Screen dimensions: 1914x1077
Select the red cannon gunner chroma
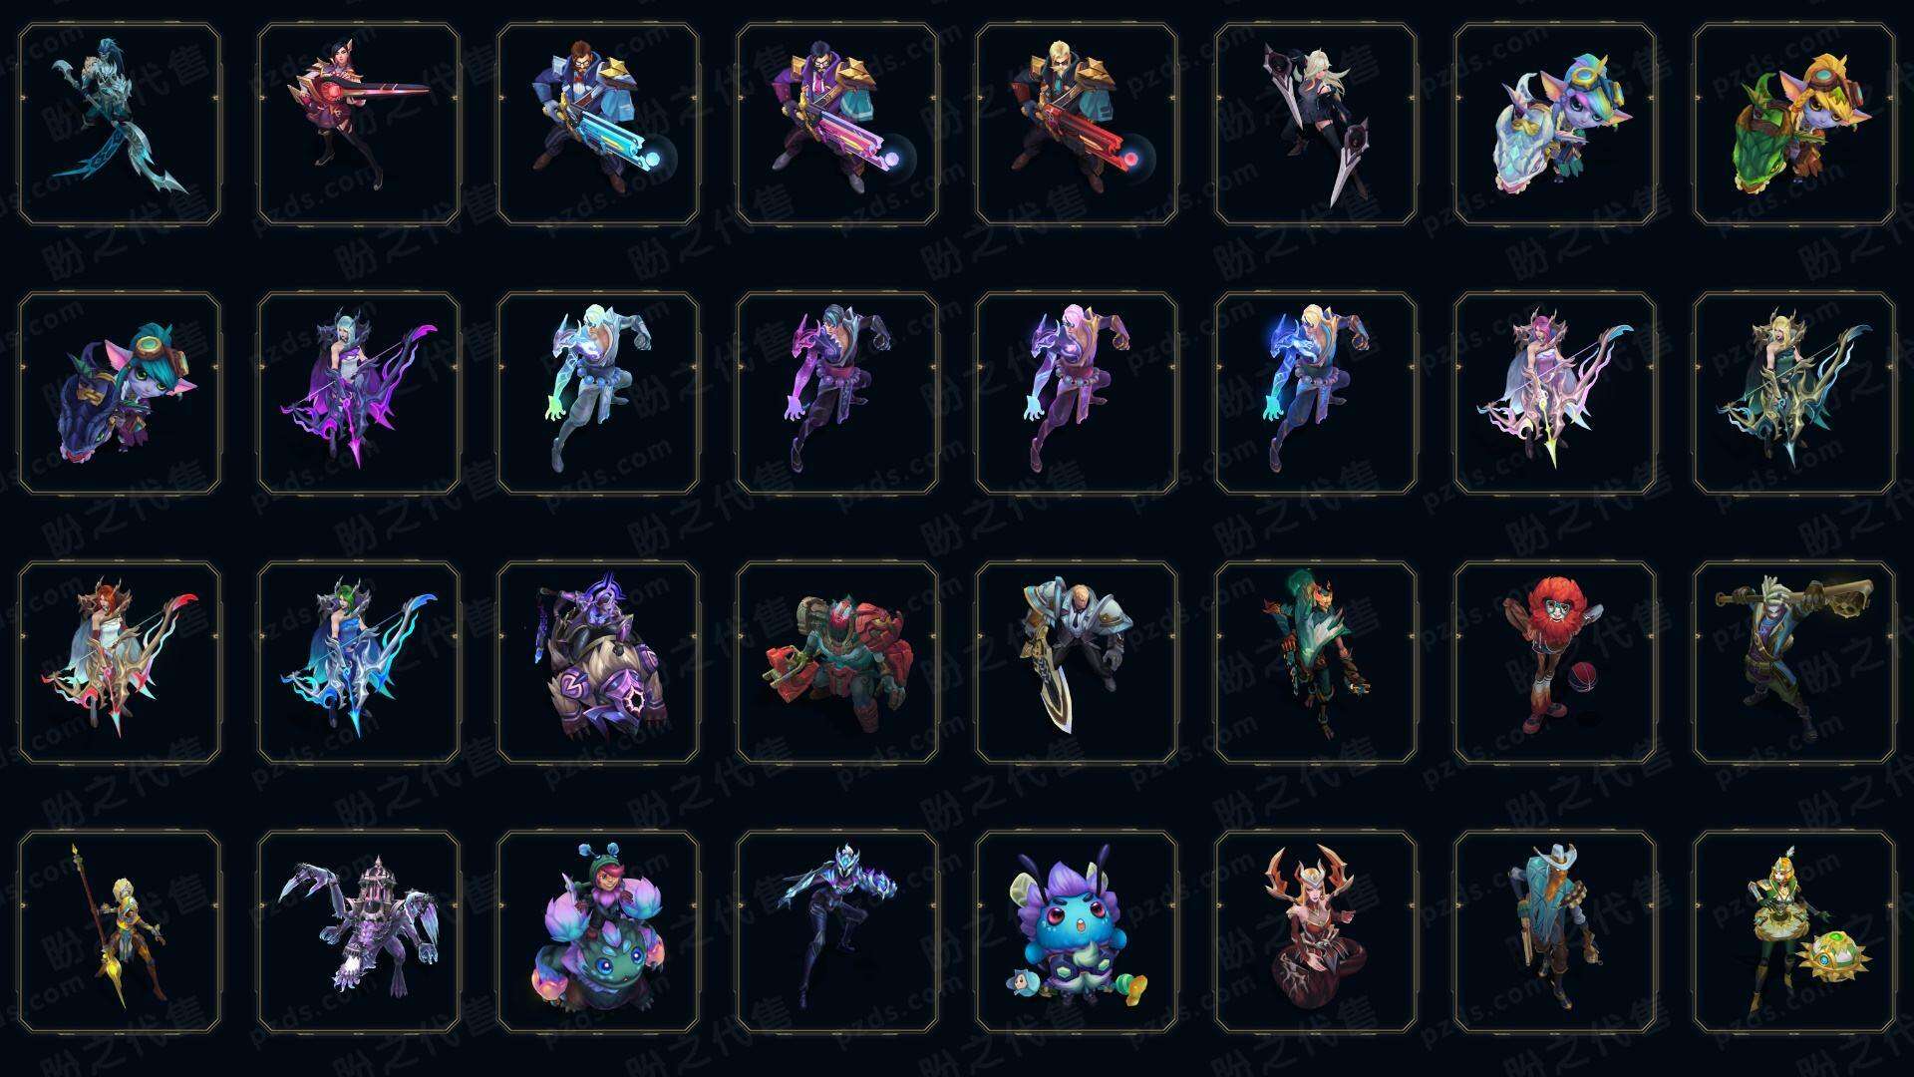(x=1077, y=124)
